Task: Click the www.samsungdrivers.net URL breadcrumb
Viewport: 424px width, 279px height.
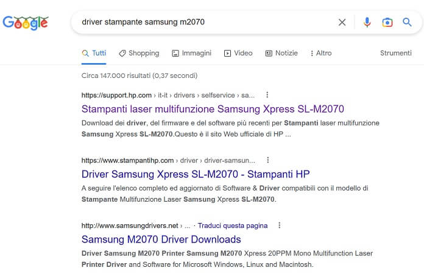Action: pos(136,225)
